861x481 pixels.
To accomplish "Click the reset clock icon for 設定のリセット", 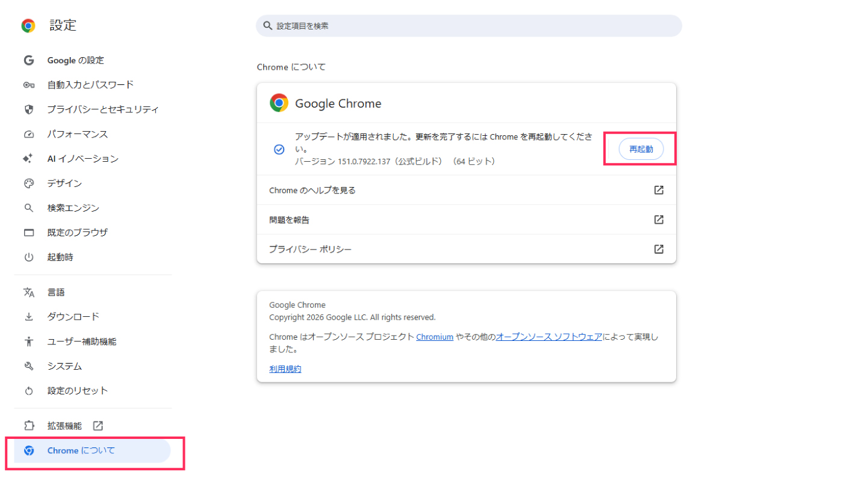I will tap(28, 391).
